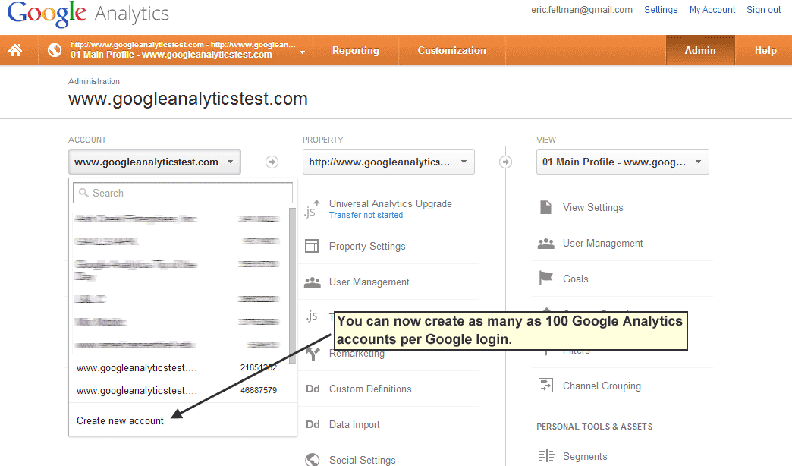Open User Management under View

pyautogui.click(x=602, y=243)
